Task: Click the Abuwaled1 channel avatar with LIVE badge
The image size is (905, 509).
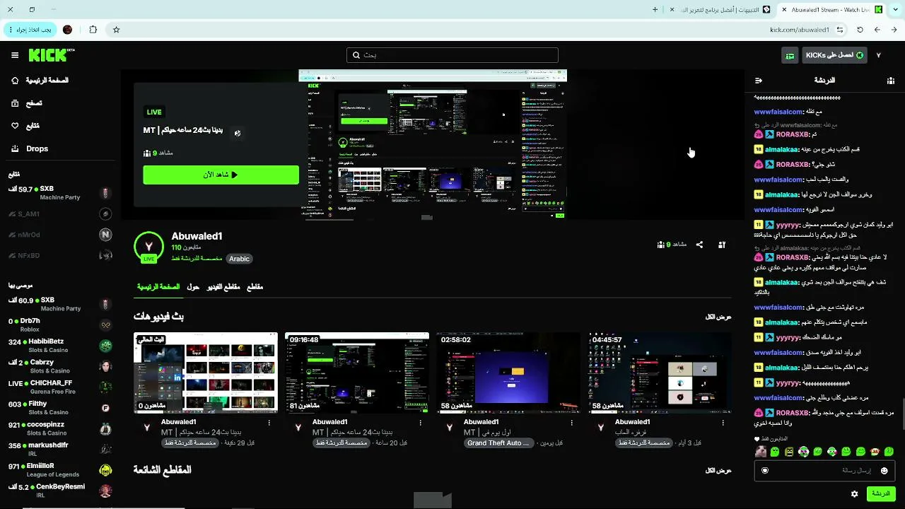Action: click(x=148, y=247)
